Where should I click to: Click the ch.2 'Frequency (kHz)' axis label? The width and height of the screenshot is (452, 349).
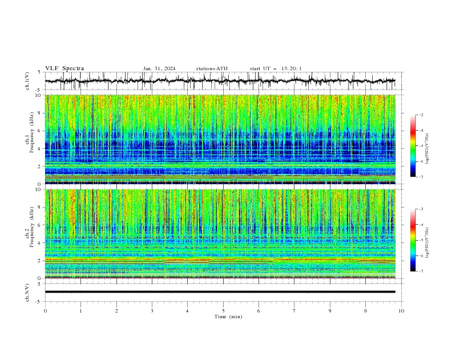(32, 227)
